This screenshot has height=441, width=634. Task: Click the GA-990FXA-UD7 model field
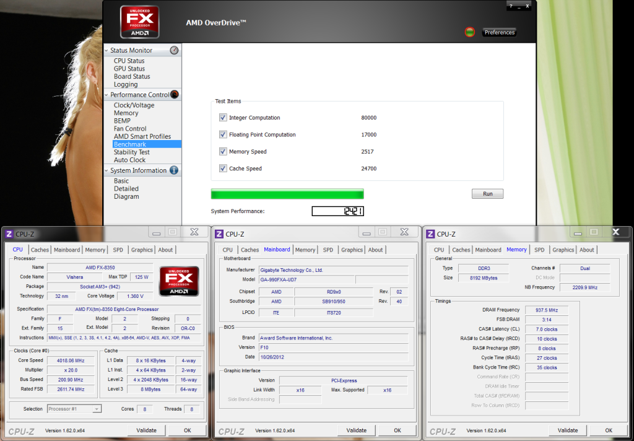(x=307, y=279)
